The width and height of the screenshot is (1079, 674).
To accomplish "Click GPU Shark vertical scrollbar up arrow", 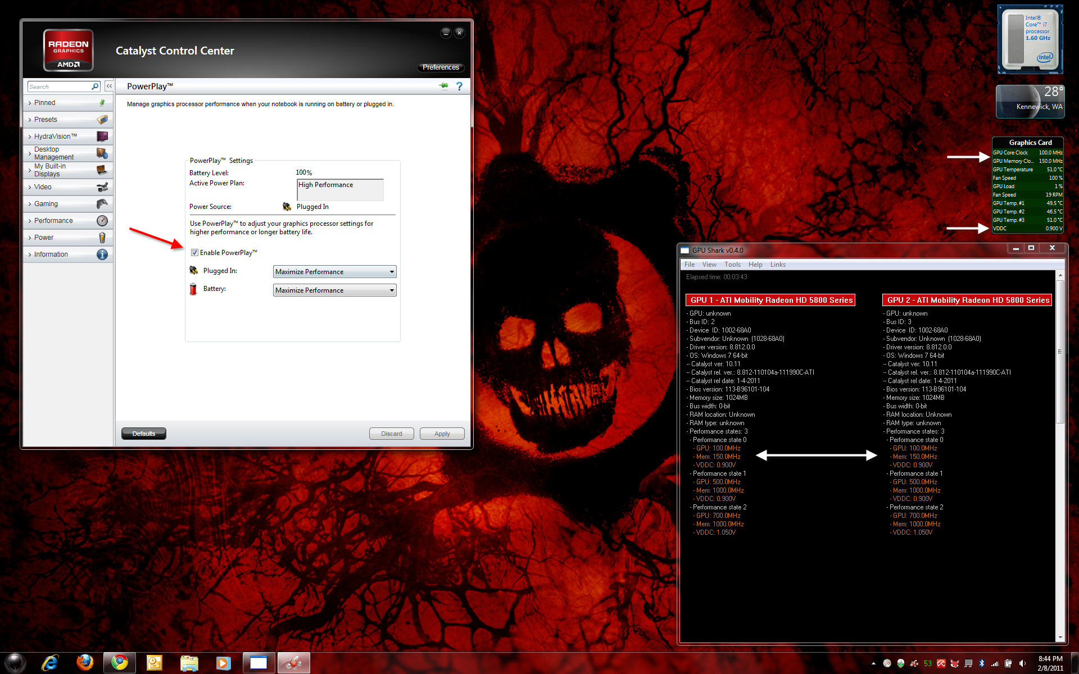I will [1060, 276].
